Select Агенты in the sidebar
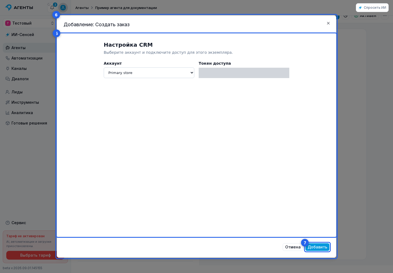The image size is (393, 273). pyautogui.click(x=29, y=48)
